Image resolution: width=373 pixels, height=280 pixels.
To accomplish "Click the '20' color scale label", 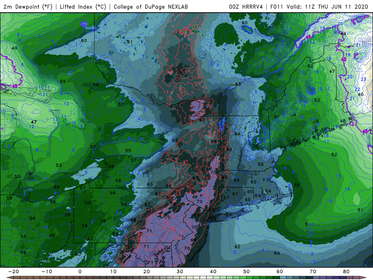I will (146, 272).
